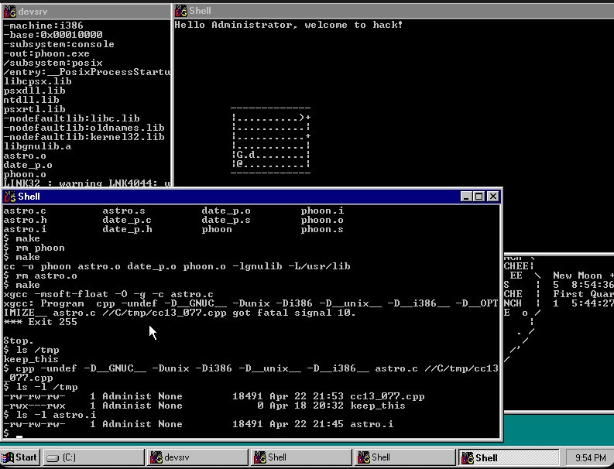Open the Start menu
This screenshot has width=614, height=469.
19,457
